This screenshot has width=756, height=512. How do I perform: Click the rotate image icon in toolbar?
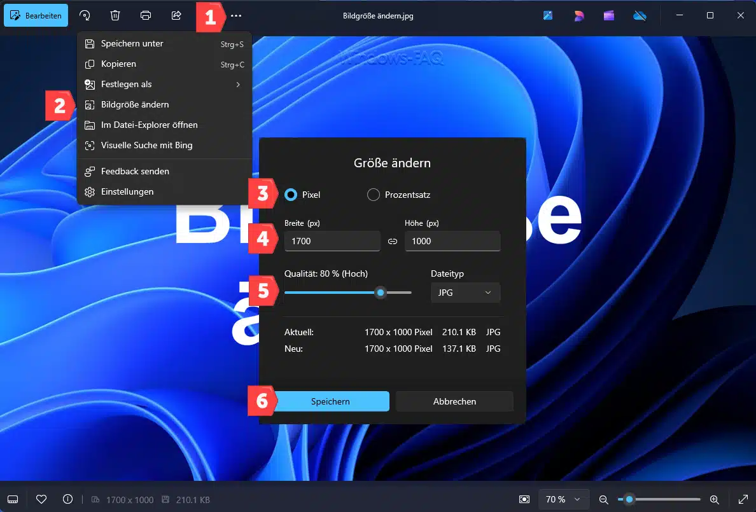85,15
